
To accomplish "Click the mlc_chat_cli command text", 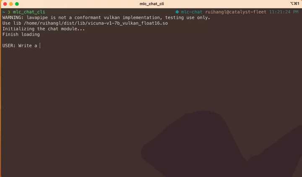I will click(x=29, y=12).
